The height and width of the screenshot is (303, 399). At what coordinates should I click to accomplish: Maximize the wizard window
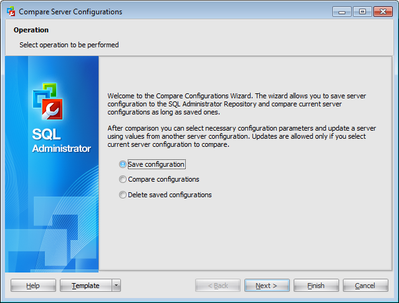coord(362,11)
